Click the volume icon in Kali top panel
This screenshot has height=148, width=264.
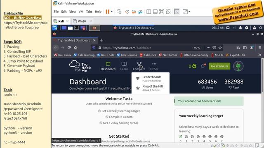[234, 28]
